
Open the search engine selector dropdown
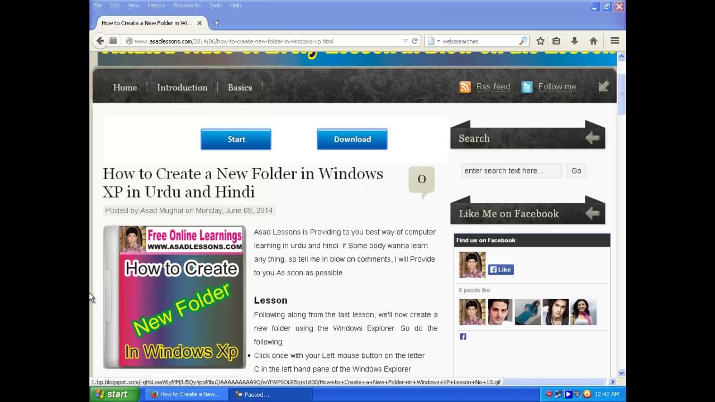point(433,41)
